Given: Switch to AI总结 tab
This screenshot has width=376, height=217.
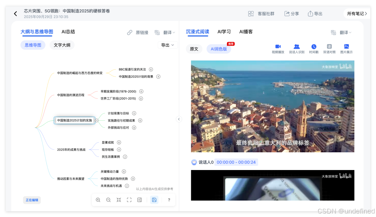Looking at the screenshot, I should tap(68, 32).
